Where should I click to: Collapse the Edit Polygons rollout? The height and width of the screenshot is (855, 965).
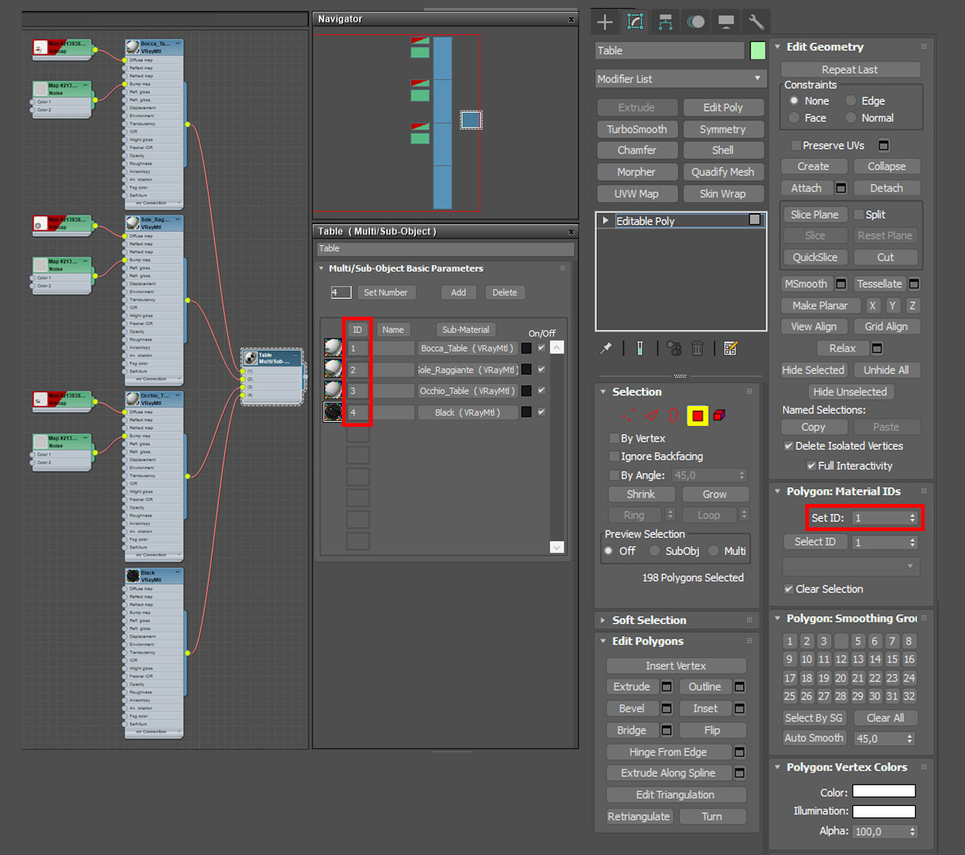[x=603, y=641]
